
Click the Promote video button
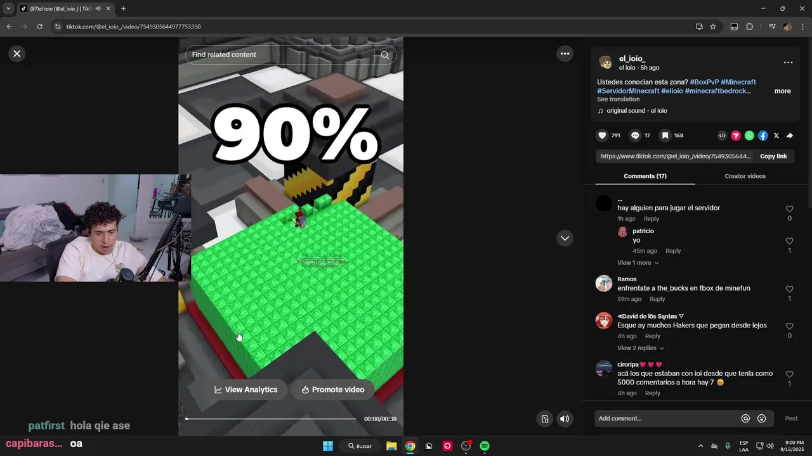(x=333, y=389)
